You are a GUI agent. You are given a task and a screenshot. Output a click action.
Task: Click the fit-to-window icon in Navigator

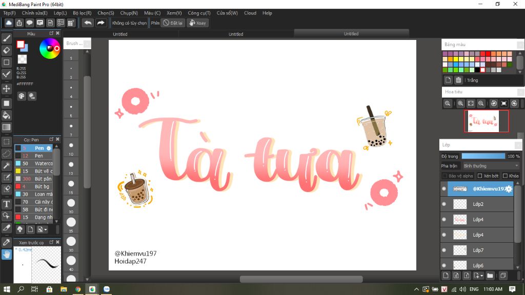471,103
